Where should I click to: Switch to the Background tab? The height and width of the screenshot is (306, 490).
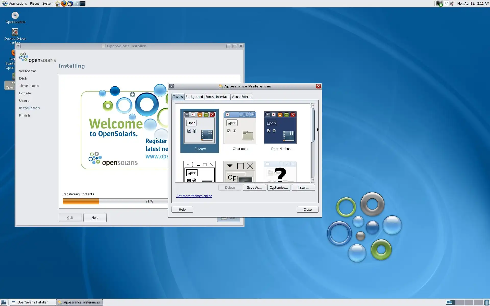[194, 97]
